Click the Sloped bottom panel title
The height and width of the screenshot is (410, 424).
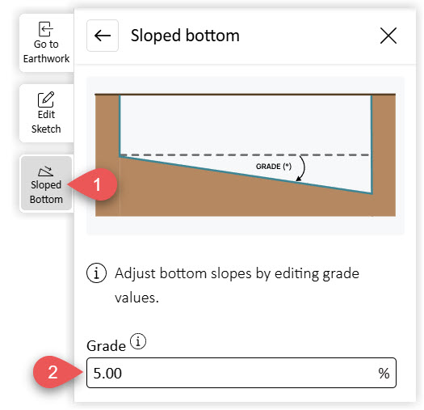click(185, 36)
